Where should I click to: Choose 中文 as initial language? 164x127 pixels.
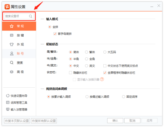coord(70,66)
